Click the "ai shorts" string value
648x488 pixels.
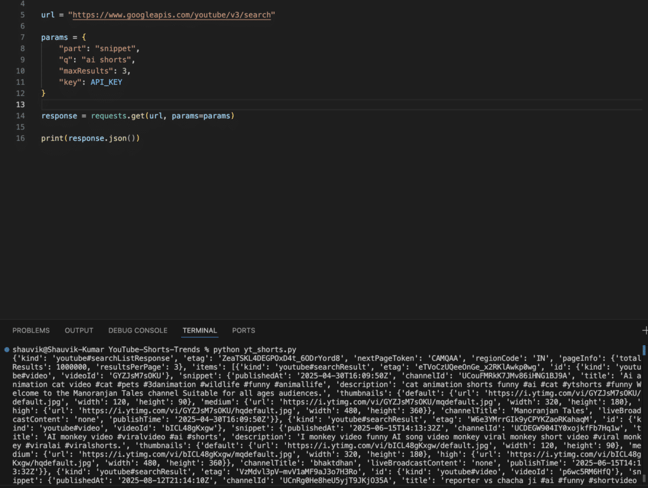click(x=106, y=60)
